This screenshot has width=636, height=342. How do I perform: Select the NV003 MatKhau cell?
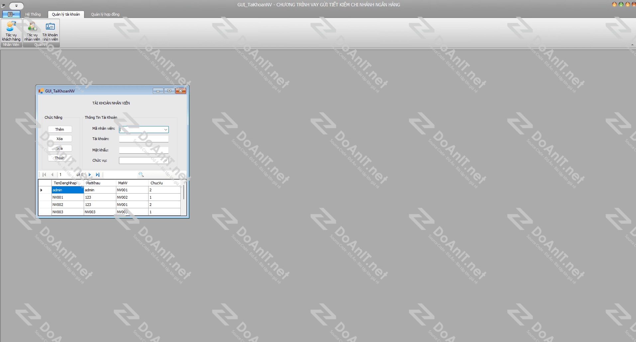[100, 212]
